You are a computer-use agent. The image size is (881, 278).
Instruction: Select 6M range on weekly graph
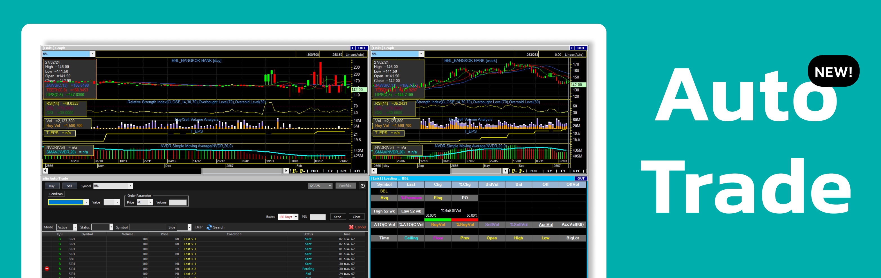tap(576, 171)
